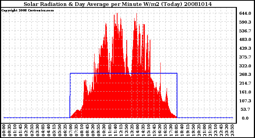Image resolution: width=255 pixels, height=138 pixels.
Task: Click the 161.0 y-axis label
Action: [x=245, y=92]
